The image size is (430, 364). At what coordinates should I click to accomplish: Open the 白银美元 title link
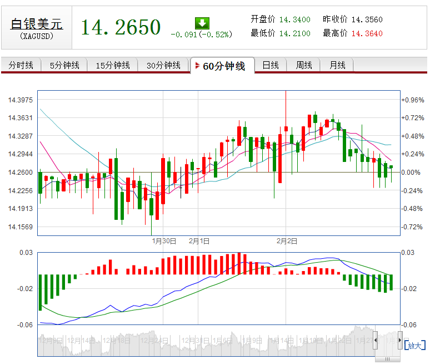(x=37, y=24)
